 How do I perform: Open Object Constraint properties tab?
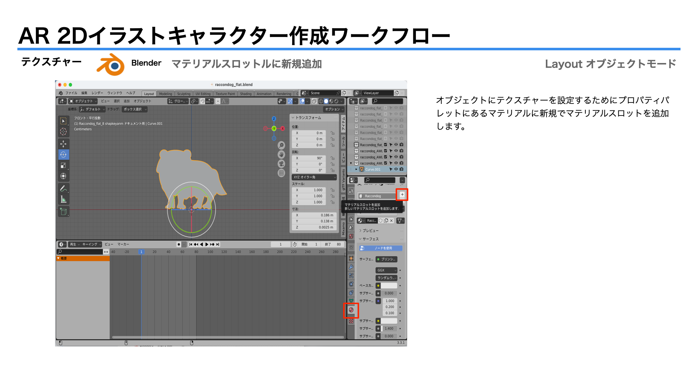[351, 293]
